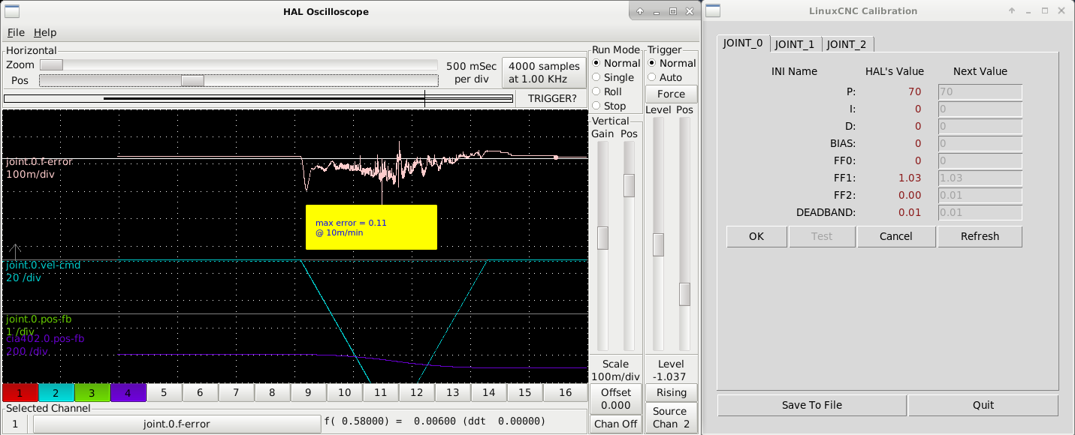
Task: Click the FF2 next value field
Action: click(x=980, y=196)
